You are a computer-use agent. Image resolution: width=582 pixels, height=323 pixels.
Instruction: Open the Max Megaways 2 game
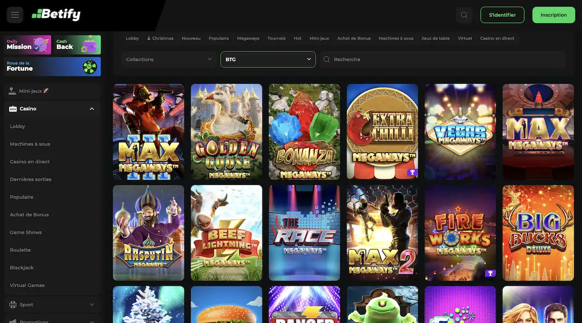pos(382,233)
